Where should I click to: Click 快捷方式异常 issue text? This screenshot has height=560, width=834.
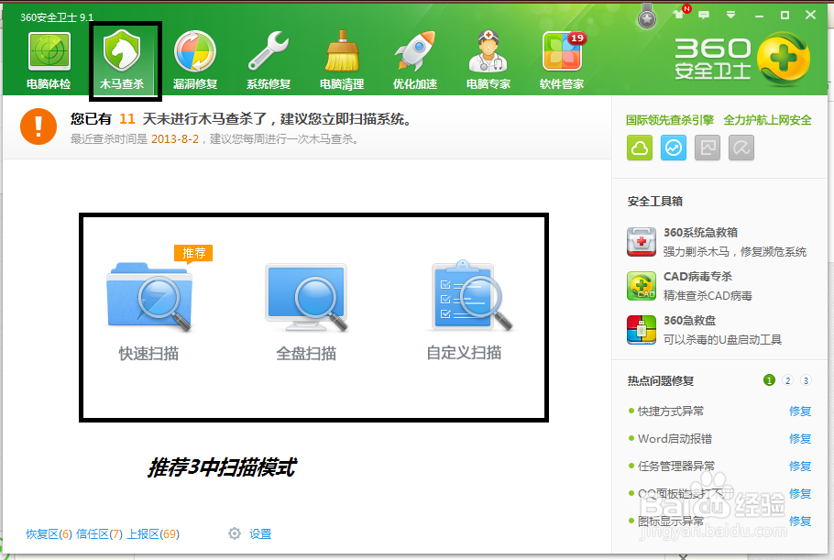[671, 412]
